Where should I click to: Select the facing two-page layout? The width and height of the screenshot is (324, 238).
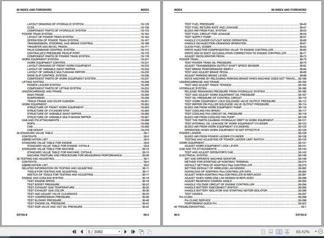[x=279, y=232]
